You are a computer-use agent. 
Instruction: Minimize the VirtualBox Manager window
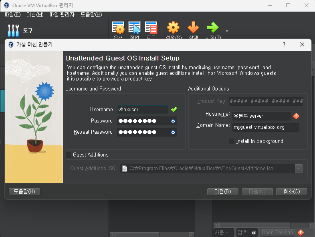[x=270, y=6]
